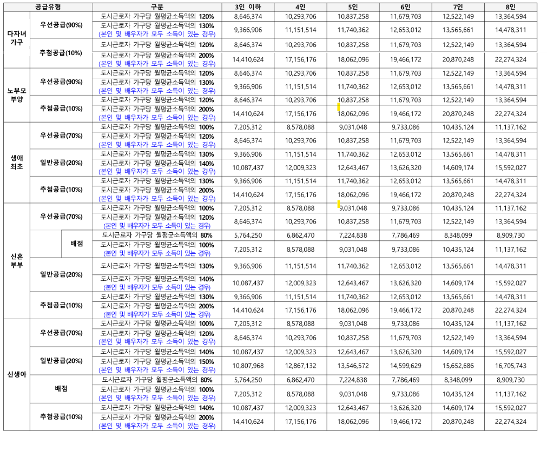Click 우선공급(70%) under 신생아
The image size is (547, 458).
tap(61, 334)
